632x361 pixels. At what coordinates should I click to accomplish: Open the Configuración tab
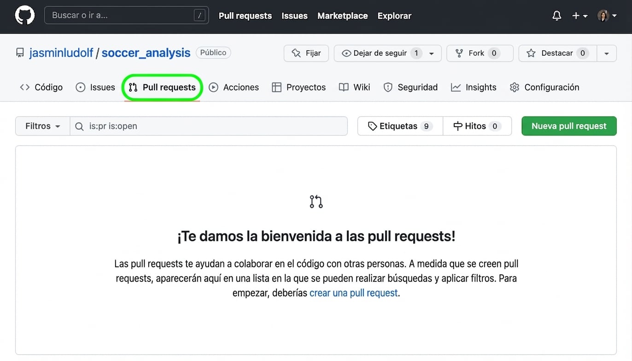[544, 87]
